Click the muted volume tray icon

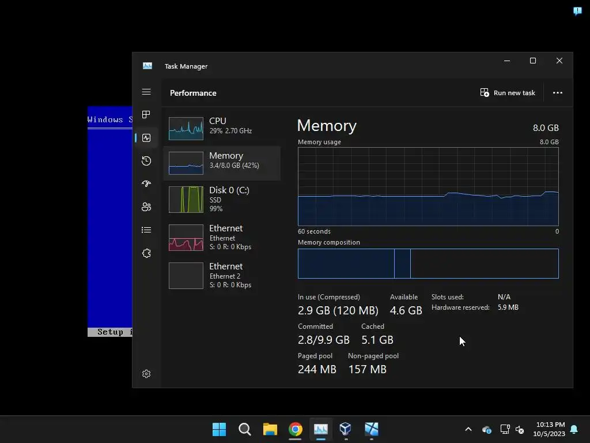click(520, 429)
